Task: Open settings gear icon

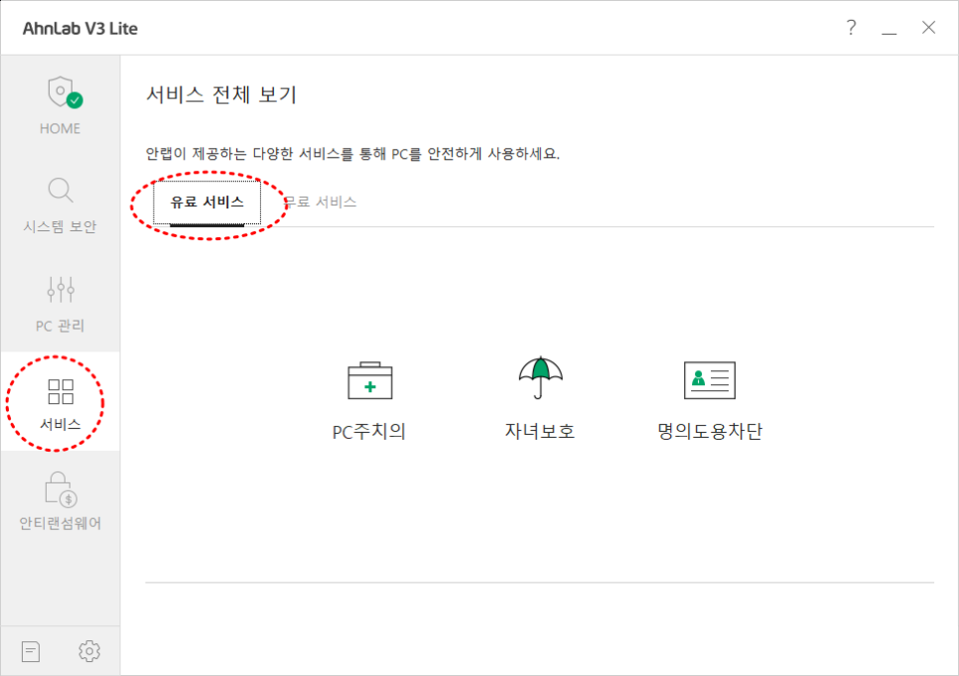Action: click(89, 651)
